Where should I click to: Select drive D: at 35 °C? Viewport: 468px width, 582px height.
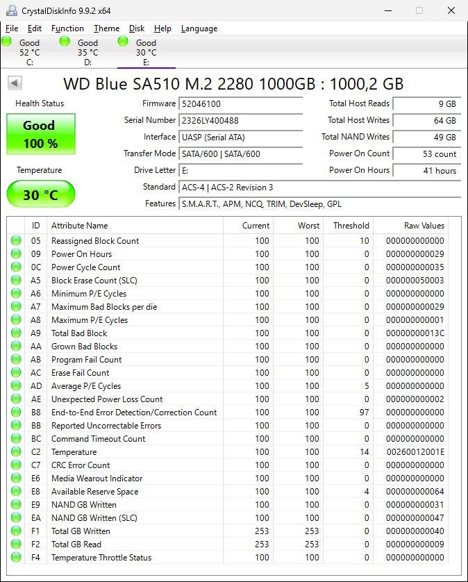(x=88, y=52)
